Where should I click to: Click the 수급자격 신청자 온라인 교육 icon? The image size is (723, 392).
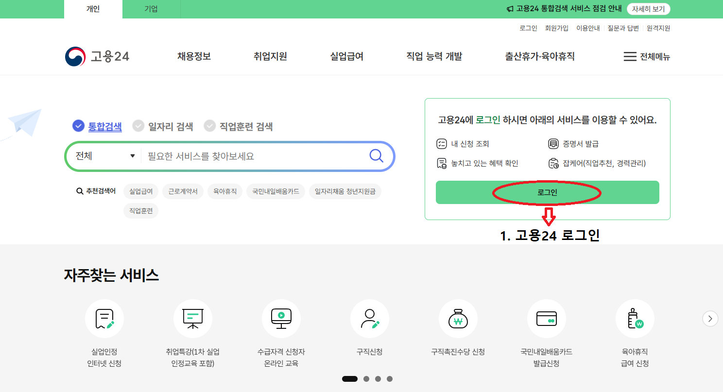[x=281, y=319]
